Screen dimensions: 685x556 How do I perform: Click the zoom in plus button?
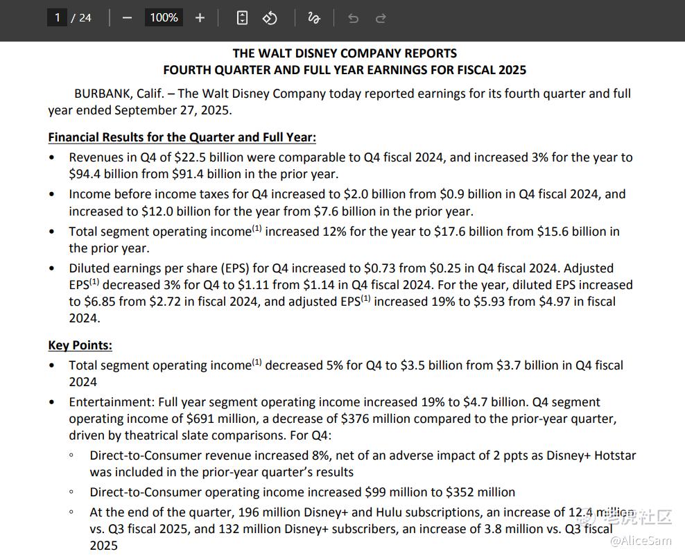200,18
